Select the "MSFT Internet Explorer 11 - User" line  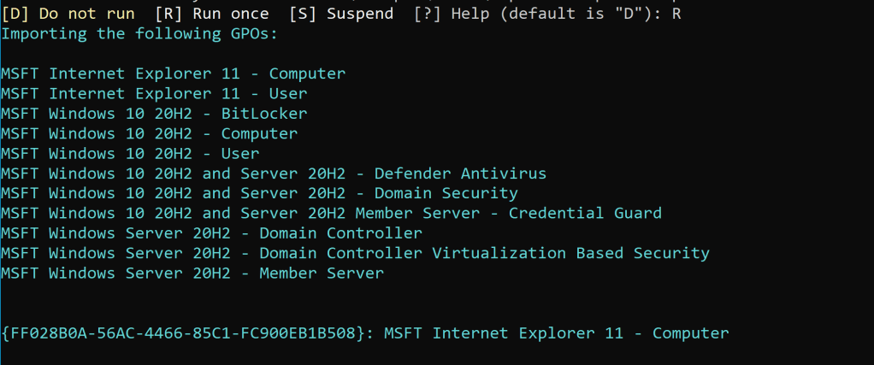[x=154, y=94]
